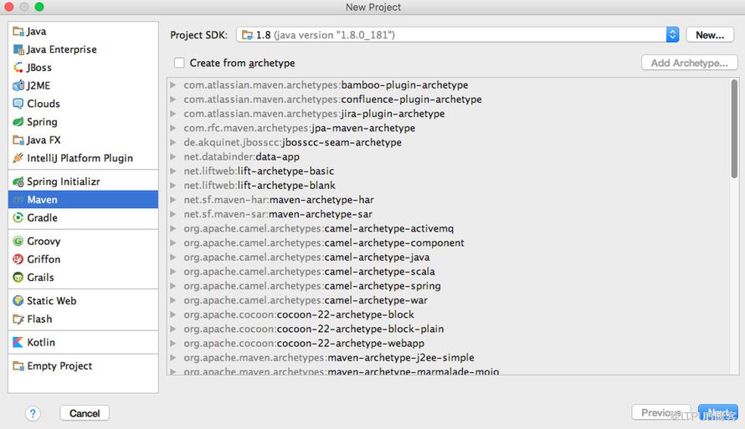Select maven-archetype-j2ee-simple text
745x429 pixels.
coord(401,357)
